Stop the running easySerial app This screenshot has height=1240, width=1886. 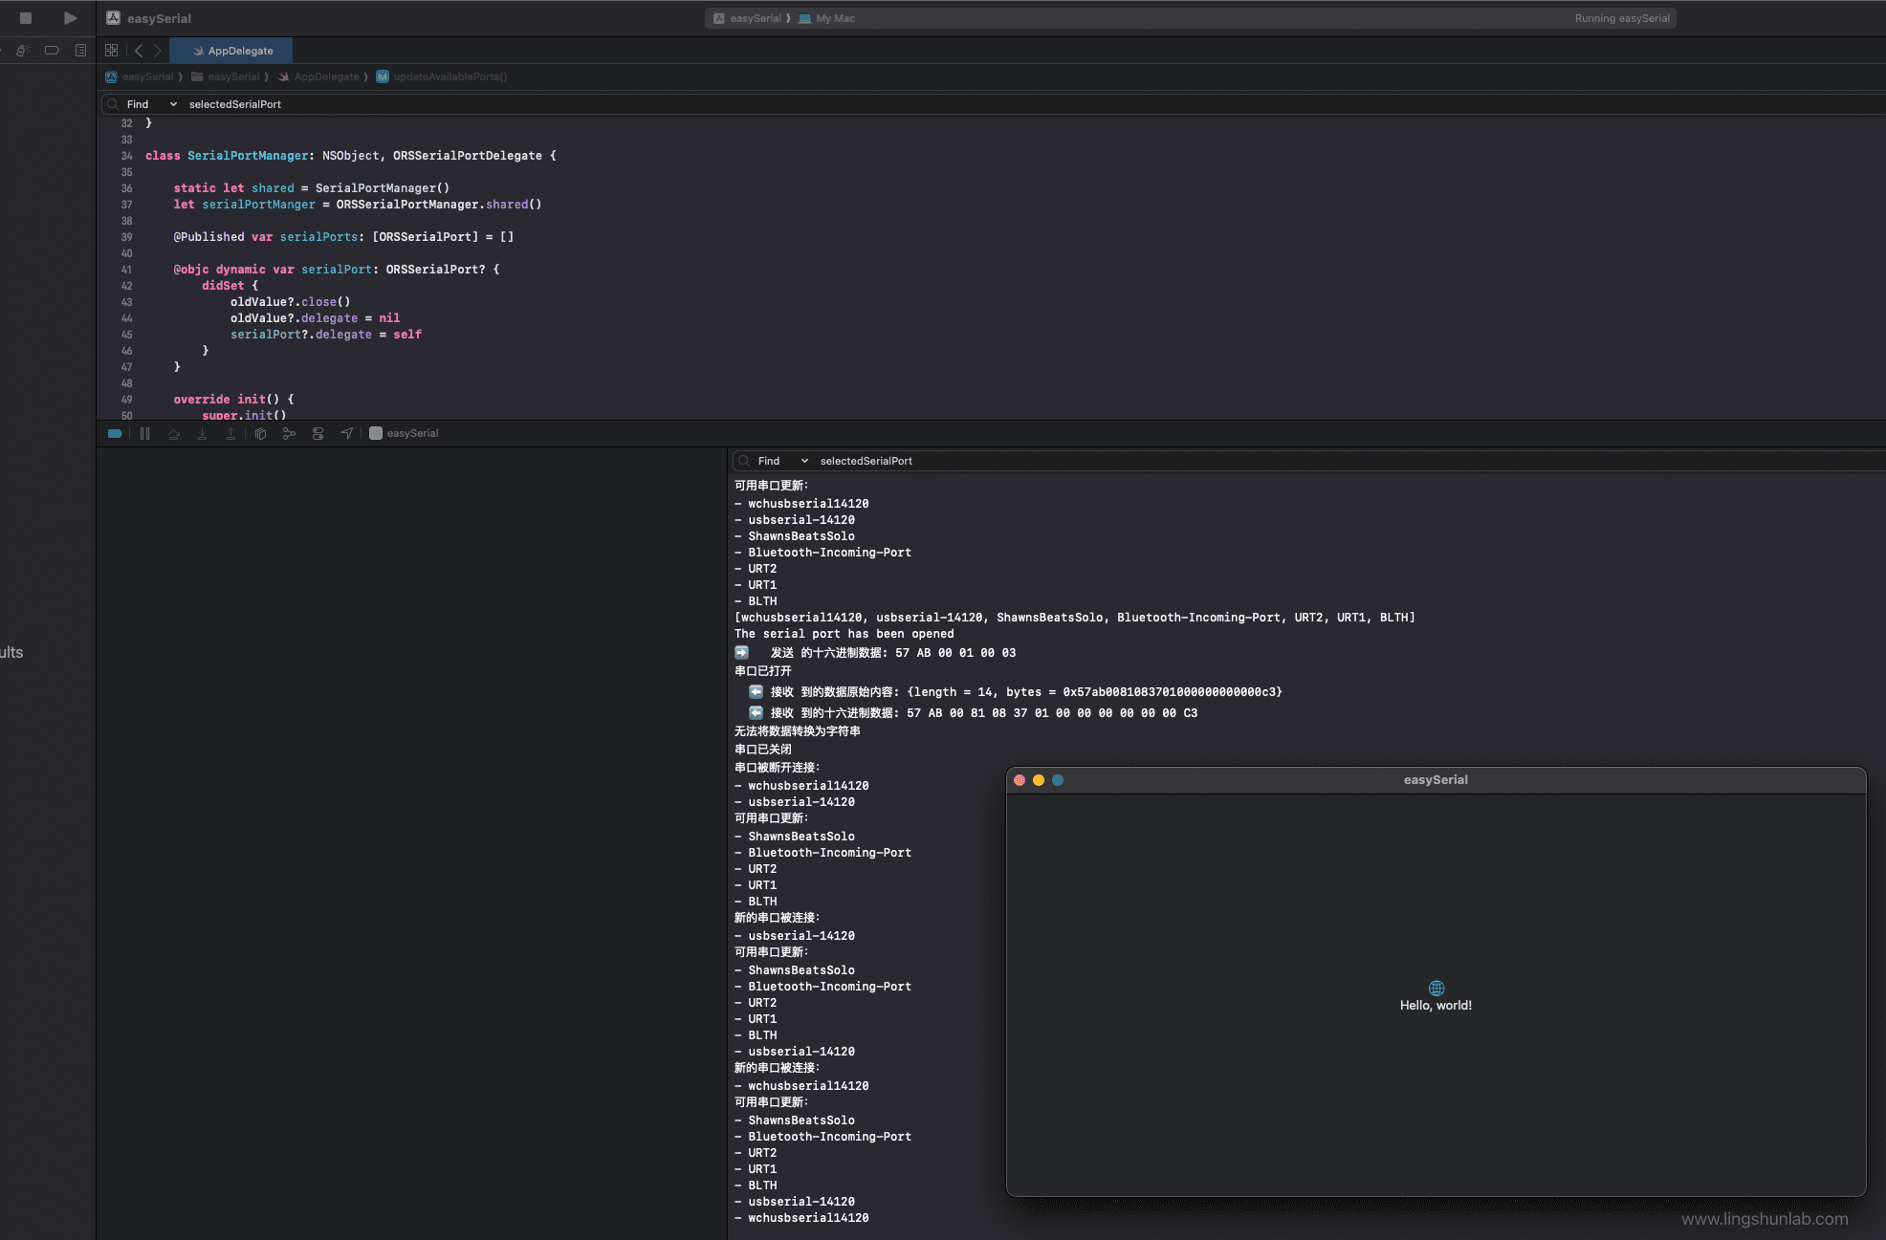click(26, 18)
